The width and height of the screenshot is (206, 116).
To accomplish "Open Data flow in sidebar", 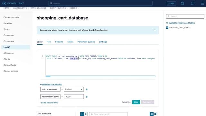I will (x=8, y=23).
